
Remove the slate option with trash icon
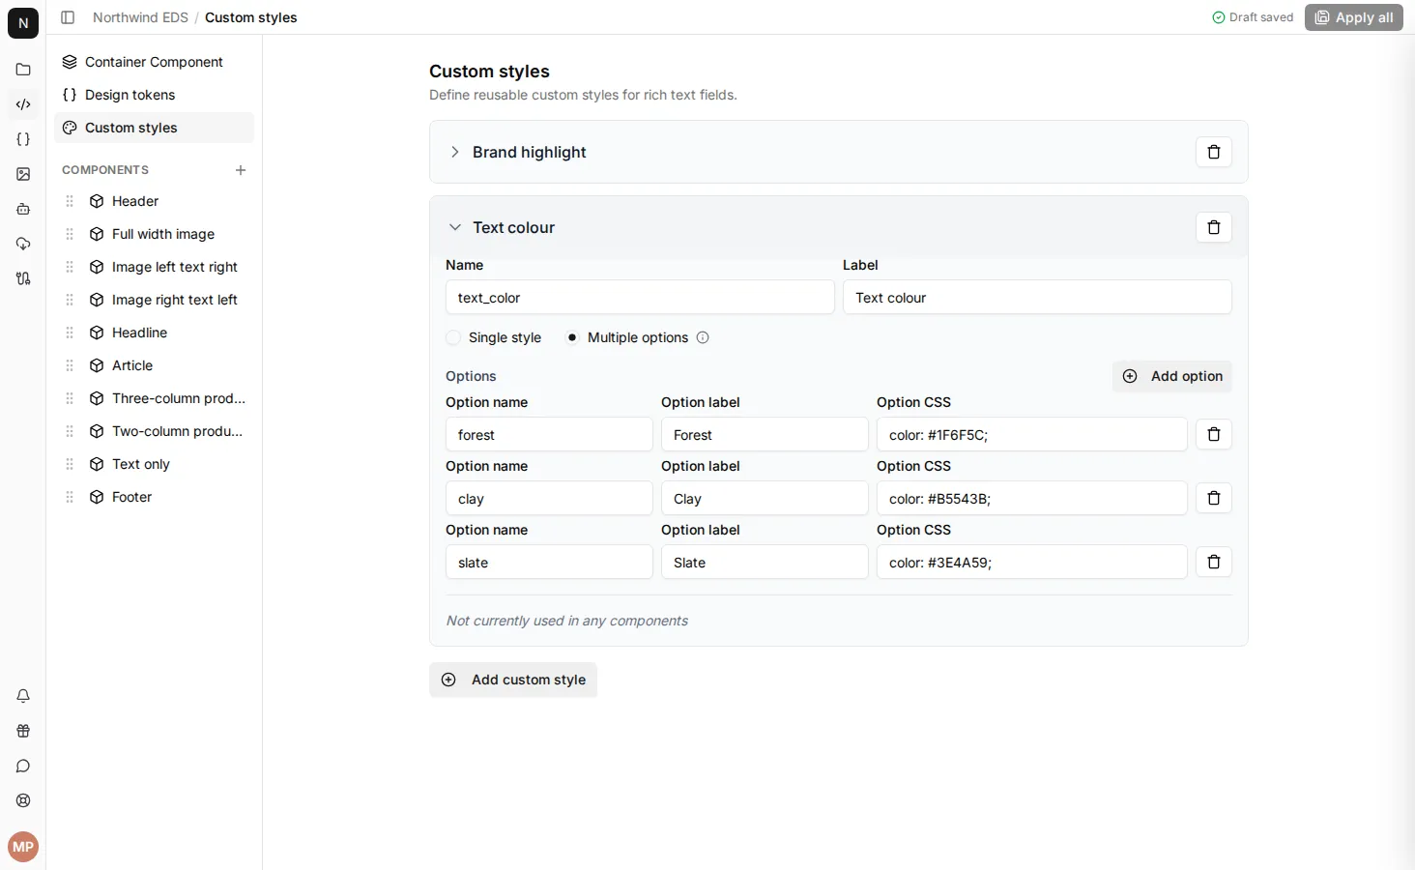click(1214, 562)
